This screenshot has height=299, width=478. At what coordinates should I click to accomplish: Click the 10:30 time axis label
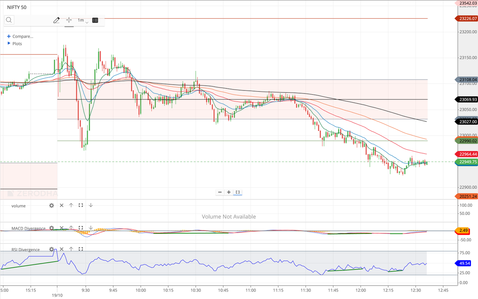196,290
